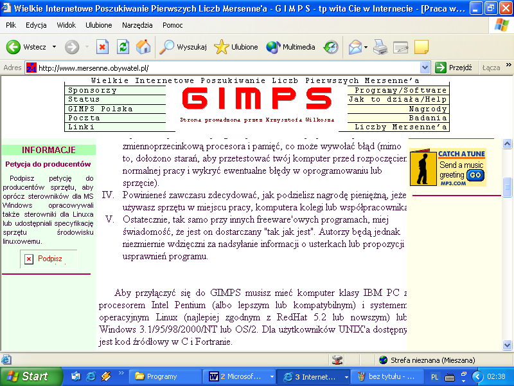Open the Ulubione menu in menu bar
This screenshot has height=386, width=514.
pyautogui.click(x=99, y=25)
